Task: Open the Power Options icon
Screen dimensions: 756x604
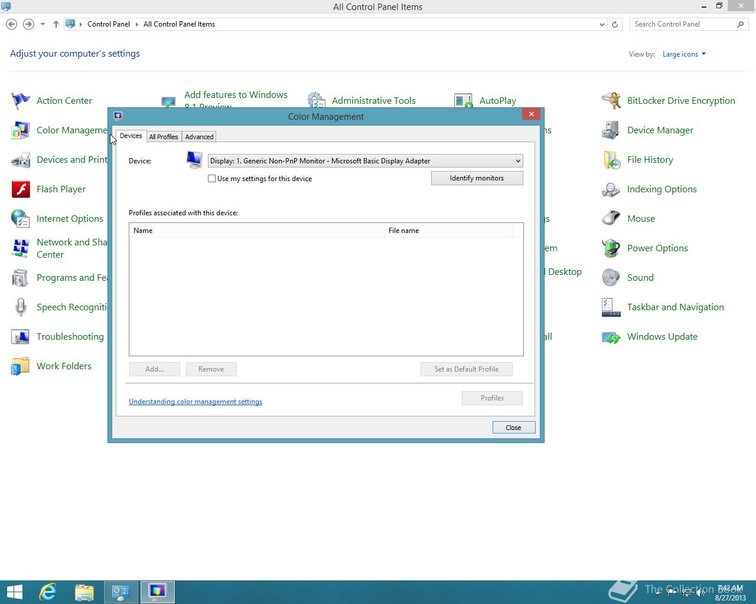Action: (611, 248)
